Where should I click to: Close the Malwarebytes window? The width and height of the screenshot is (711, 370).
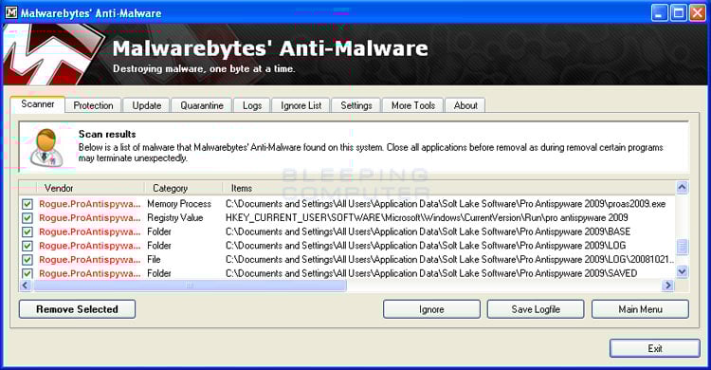coord(698,12)
